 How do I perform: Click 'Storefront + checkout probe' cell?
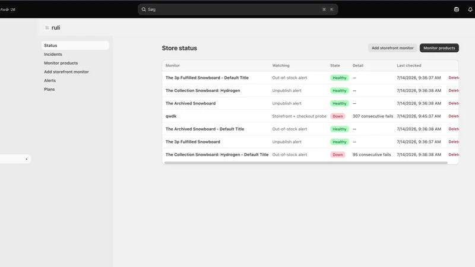click(x=299, y=116)
